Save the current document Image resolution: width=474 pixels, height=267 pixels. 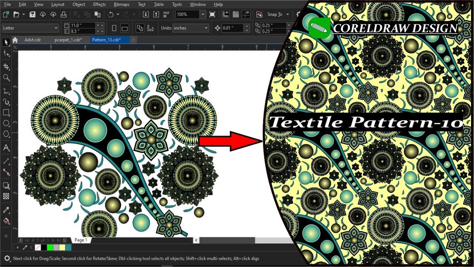click(33, 14)
